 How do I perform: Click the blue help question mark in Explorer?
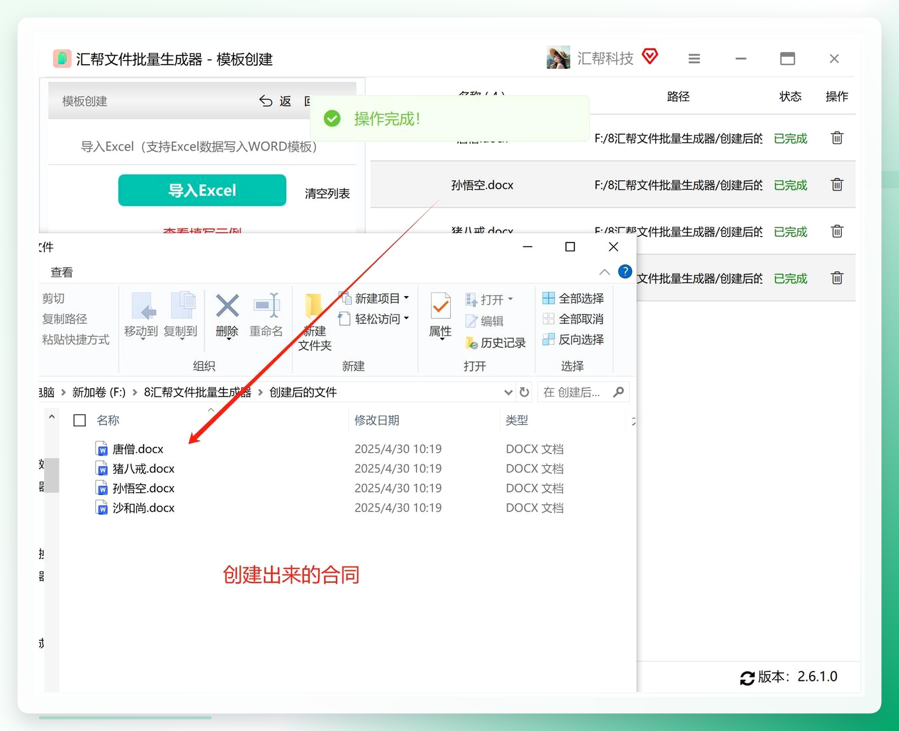(x=625, y=272)
